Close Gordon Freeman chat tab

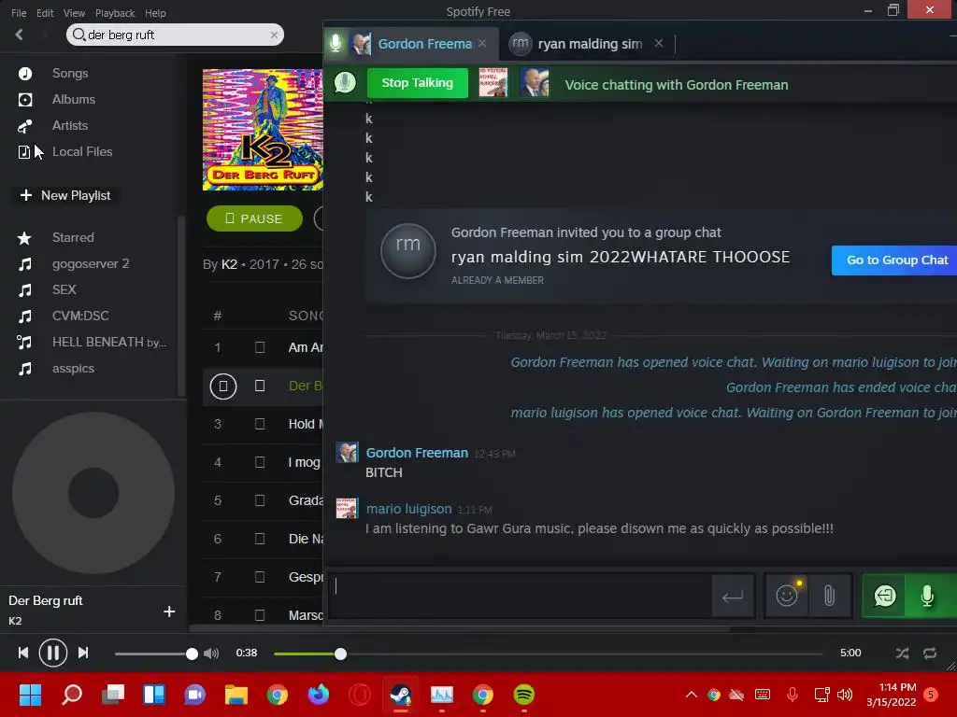[482, 43]
